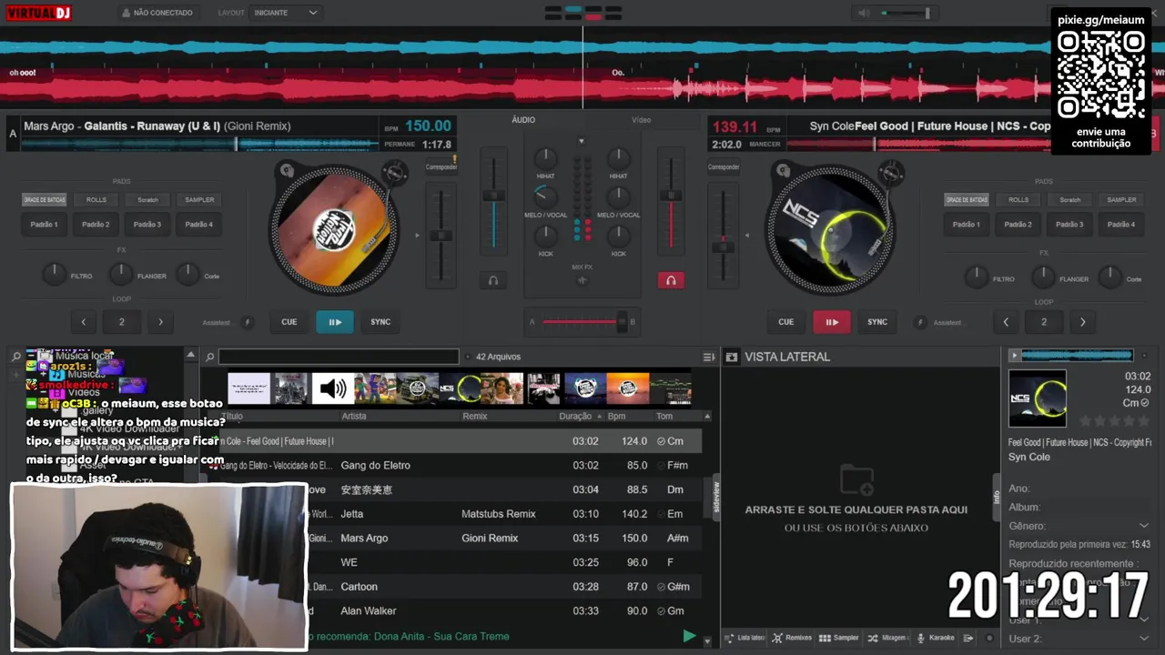Enable Grade de Batidas pads on deck A
1165x655 pixels.
click(x=44, y=199)
